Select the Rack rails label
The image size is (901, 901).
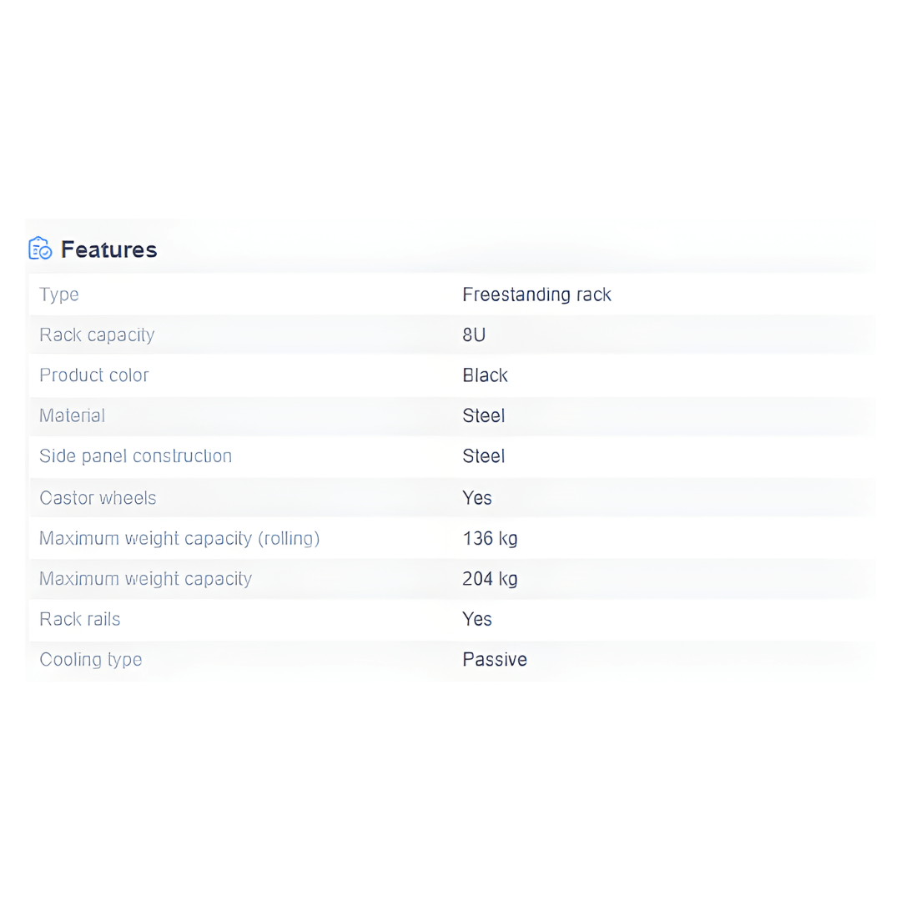[x=80, y=619]
